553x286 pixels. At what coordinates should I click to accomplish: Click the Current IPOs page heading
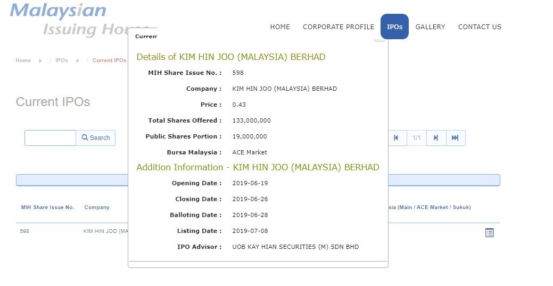pos(53,102)
